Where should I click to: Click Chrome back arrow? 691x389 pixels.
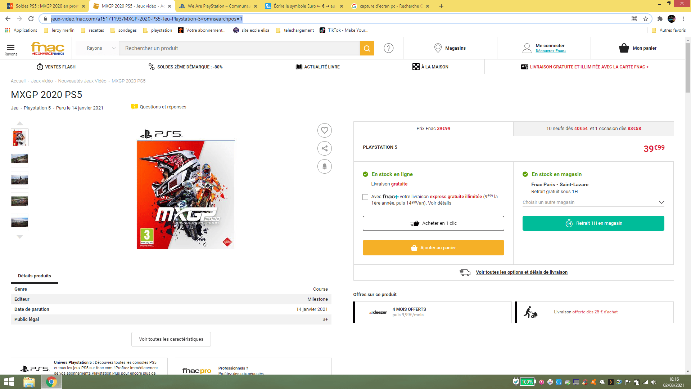[x=8, y=19]
